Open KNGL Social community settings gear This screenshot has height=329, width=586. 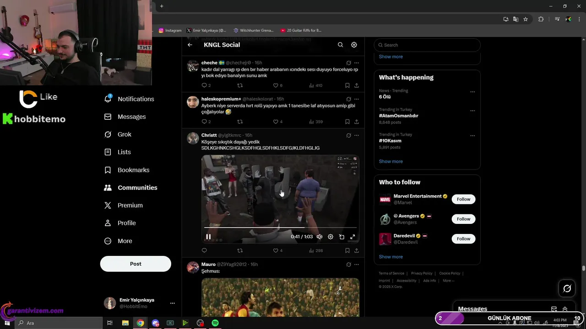[x=354, y=45]
